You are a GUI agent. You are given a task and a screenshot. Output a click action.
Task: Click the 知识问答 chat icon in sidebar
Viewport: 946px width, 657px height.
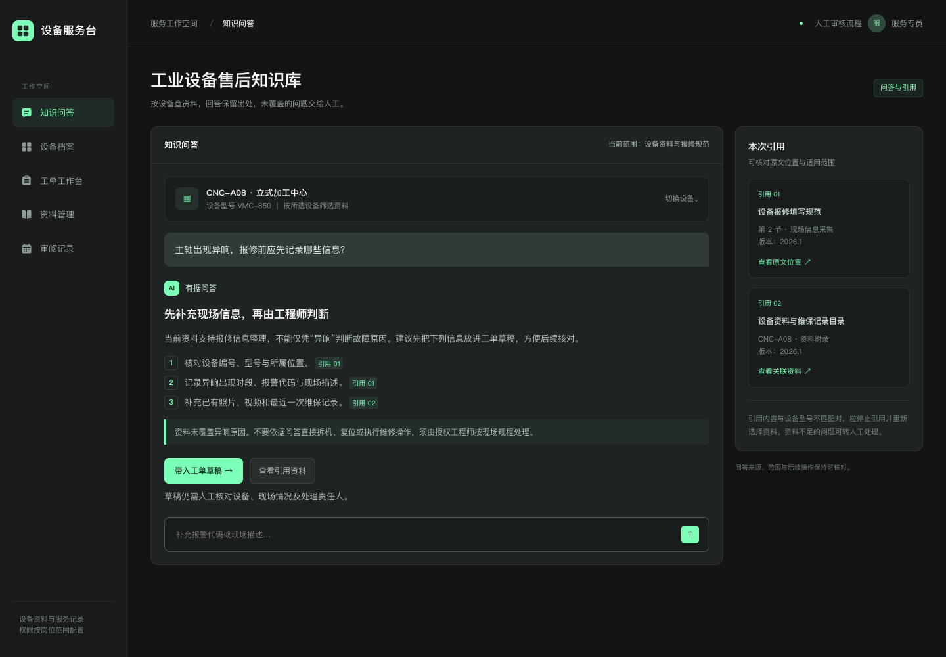pyautogui.click(x=26, y=113)
